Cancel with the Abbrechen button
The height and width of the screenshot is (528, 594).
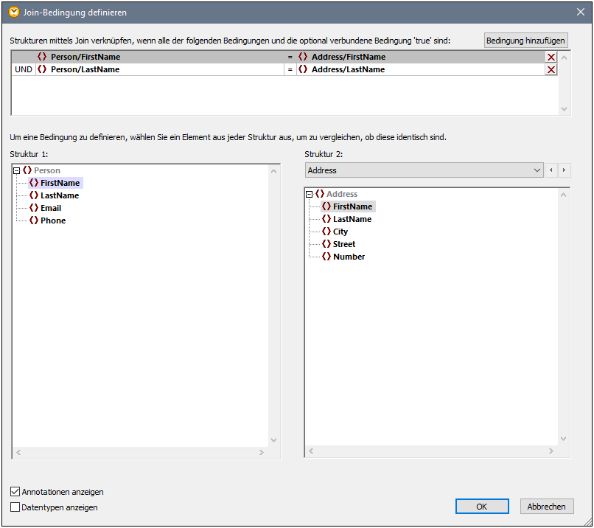pos(547,507)
